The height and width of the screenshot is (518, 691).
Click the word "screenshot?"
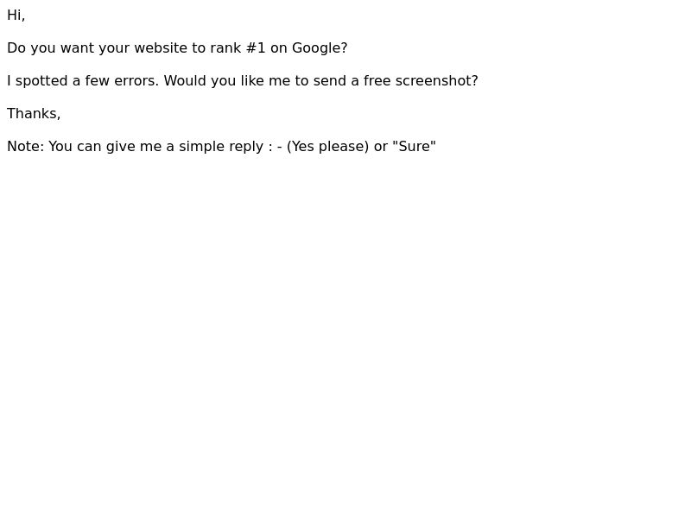(436, 81)
